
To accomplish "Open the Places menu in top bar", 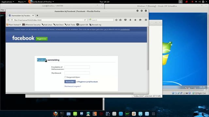I will click(22, 2).
